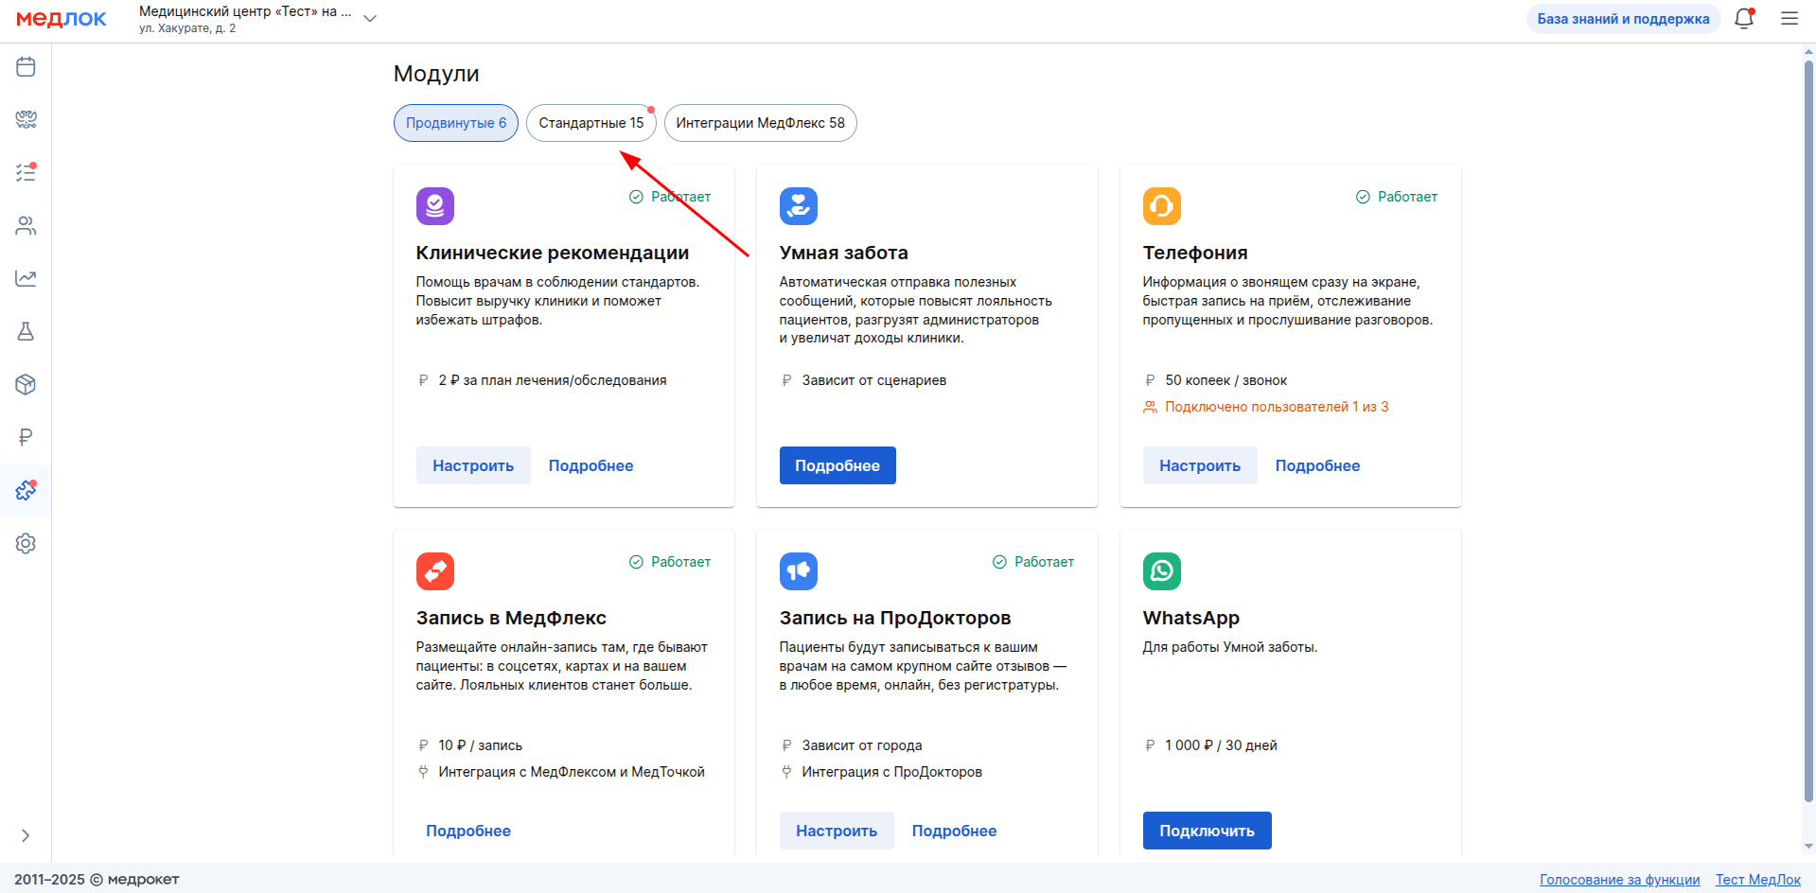
Task: Click Подробнее for Телефония
Action: click(x=1317, y=465)
